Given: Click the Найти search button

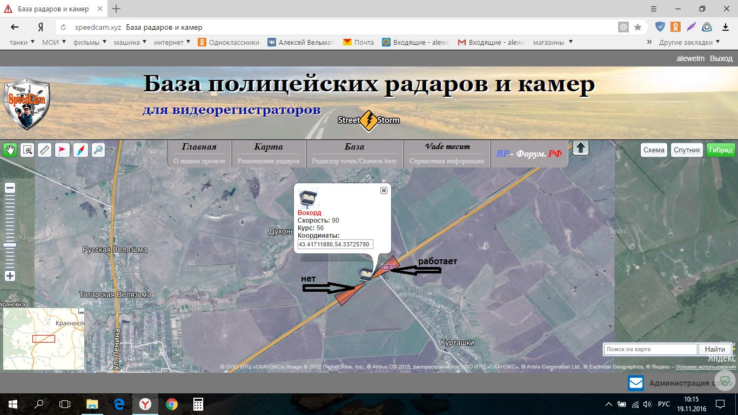Looking at the screenshot, I should click(x=715, y=350).
